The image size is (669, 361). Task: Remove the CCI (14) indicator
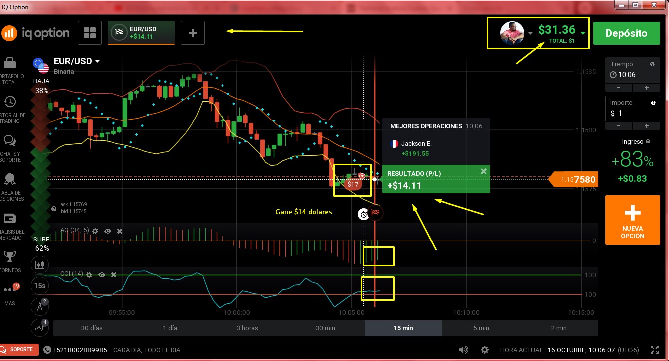pos(114,274)
